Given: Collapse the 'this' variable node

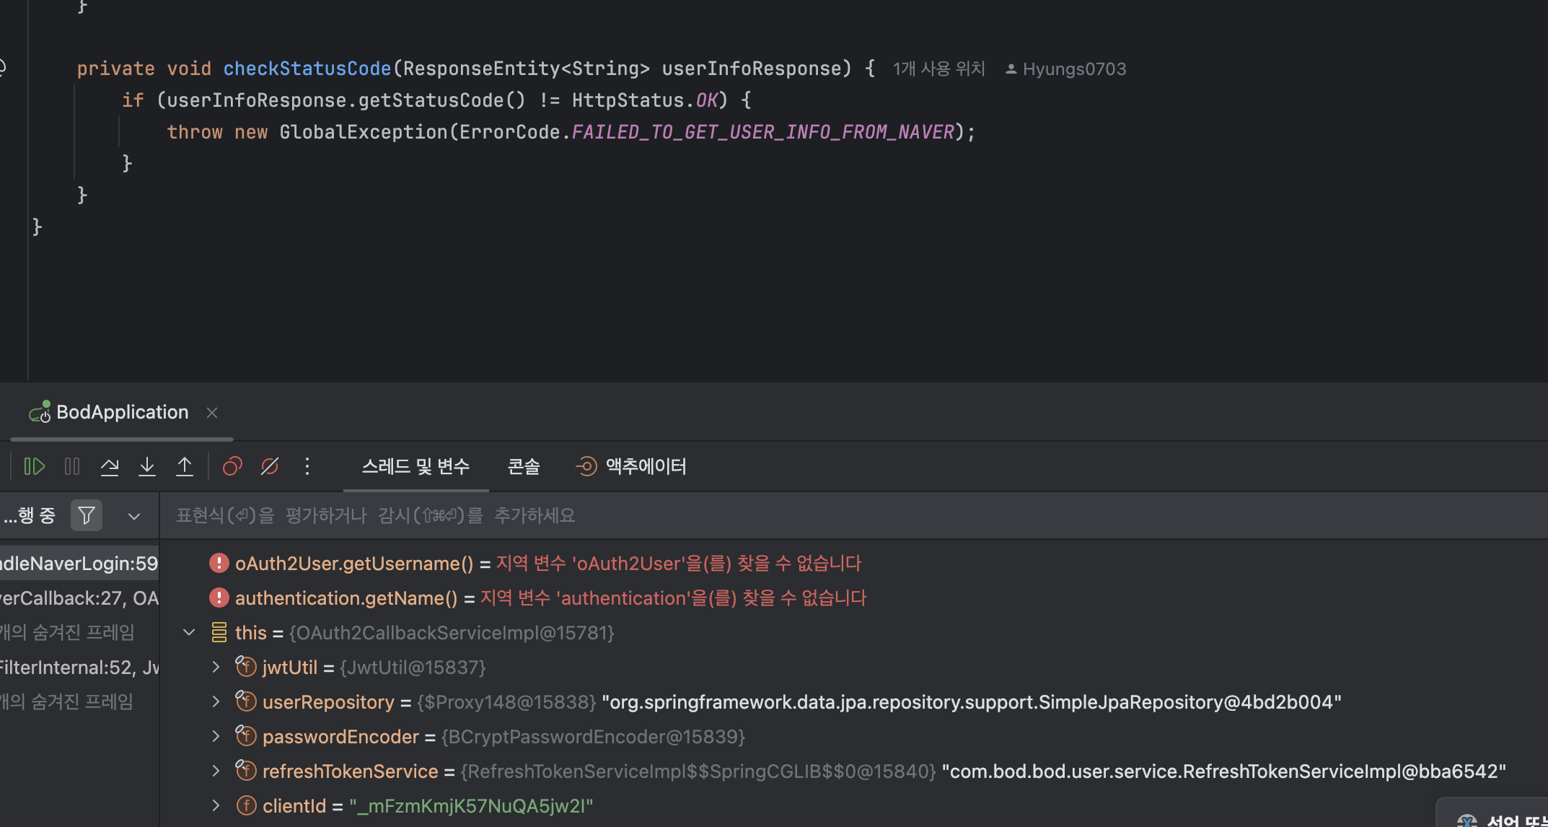Looking at the screenshot, I should (x=189, y=633).
